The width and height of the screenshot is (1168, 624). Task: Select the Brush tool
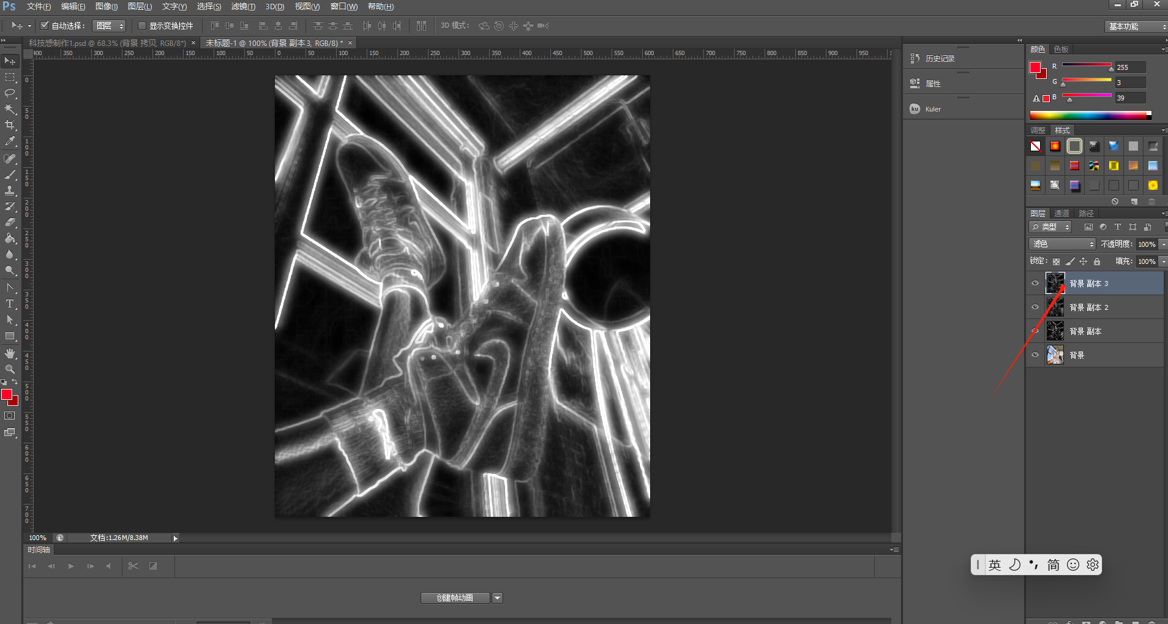click(x=10, y=175)
